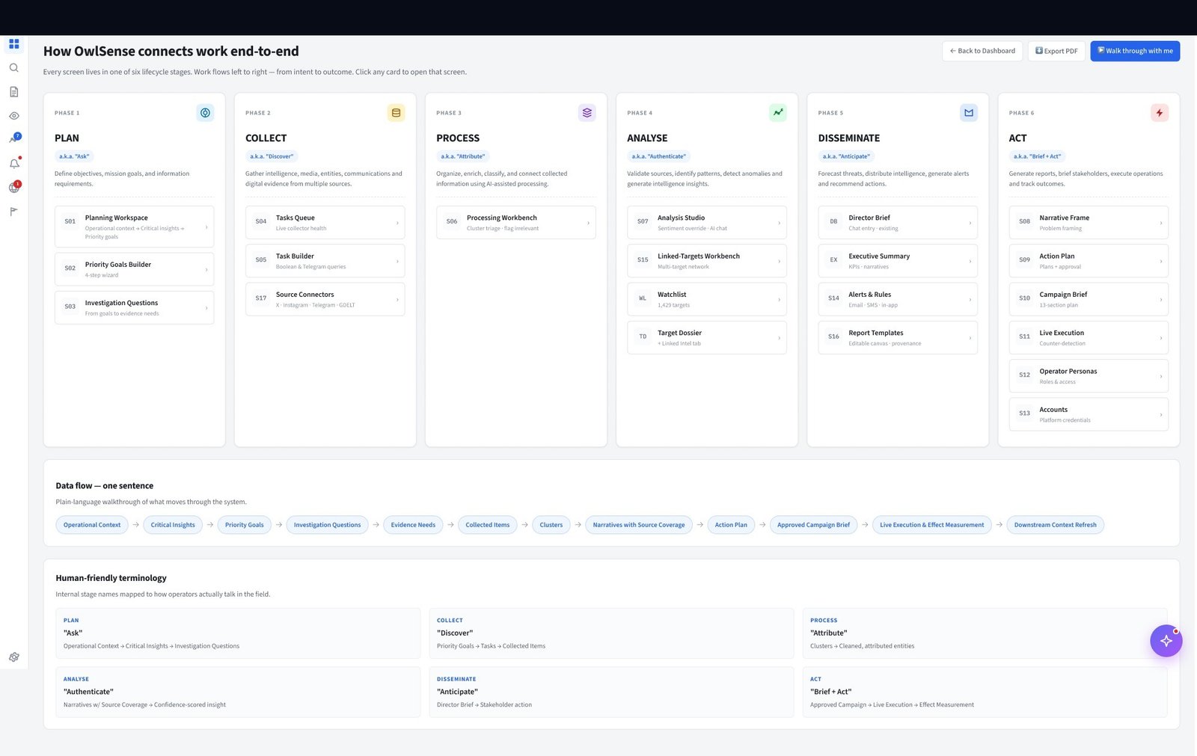Viewport: 1197px width, 756px height.
Task: Select the Downstream Context Refresh chip
Action: (x=1056, y=525)
